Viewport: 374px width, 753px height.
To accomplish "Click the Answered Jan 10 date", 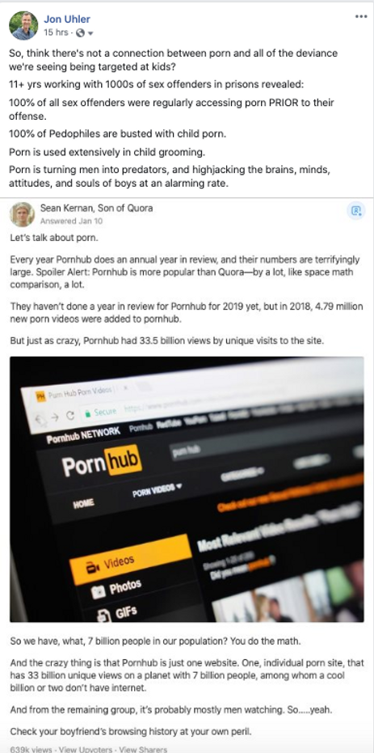I will (x=71, y=222).
